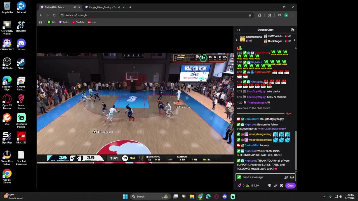Close the DariusGBN Twitch tab

79,7
